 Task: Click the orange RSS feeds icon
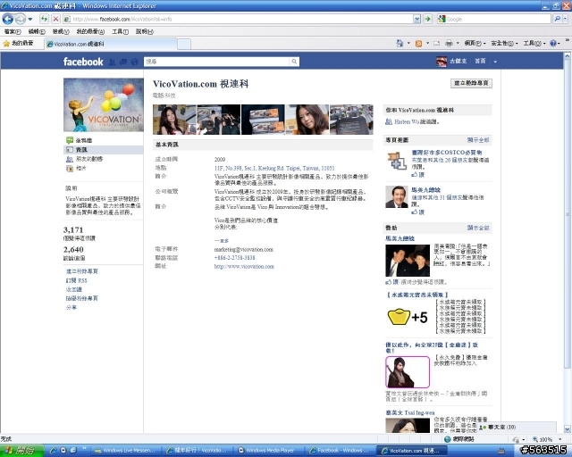(x=418, y=44)
